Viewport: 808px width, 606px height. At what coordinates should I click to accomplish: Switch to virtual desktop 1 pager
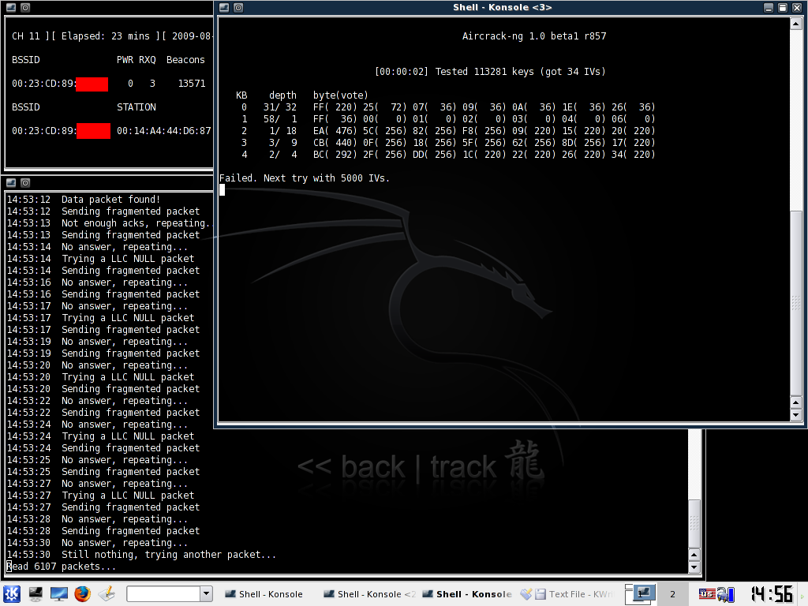pyautogui.click(x=641, y=594)
